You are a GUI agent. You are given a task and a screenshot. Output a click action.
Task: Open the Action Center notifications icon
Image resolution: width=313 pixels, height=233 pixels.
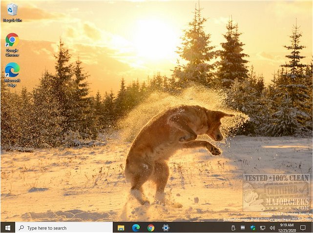[x=303, y=228]
